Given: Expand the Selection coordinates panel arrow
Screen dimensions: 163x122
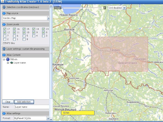Looking at the screenshot, I should (4, 7).
